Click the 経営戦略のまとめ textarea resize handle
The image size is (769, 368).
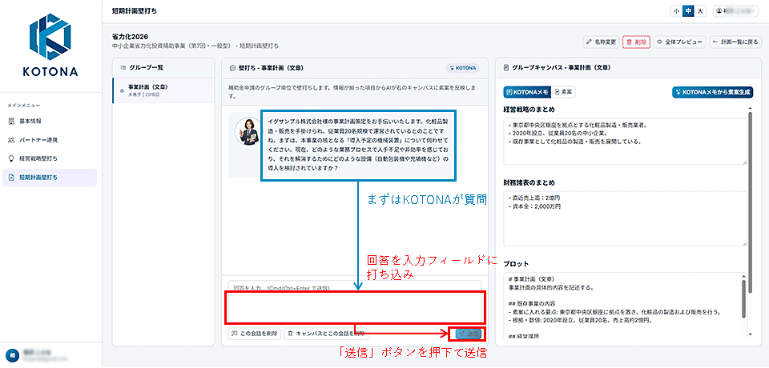click(744, 162)
